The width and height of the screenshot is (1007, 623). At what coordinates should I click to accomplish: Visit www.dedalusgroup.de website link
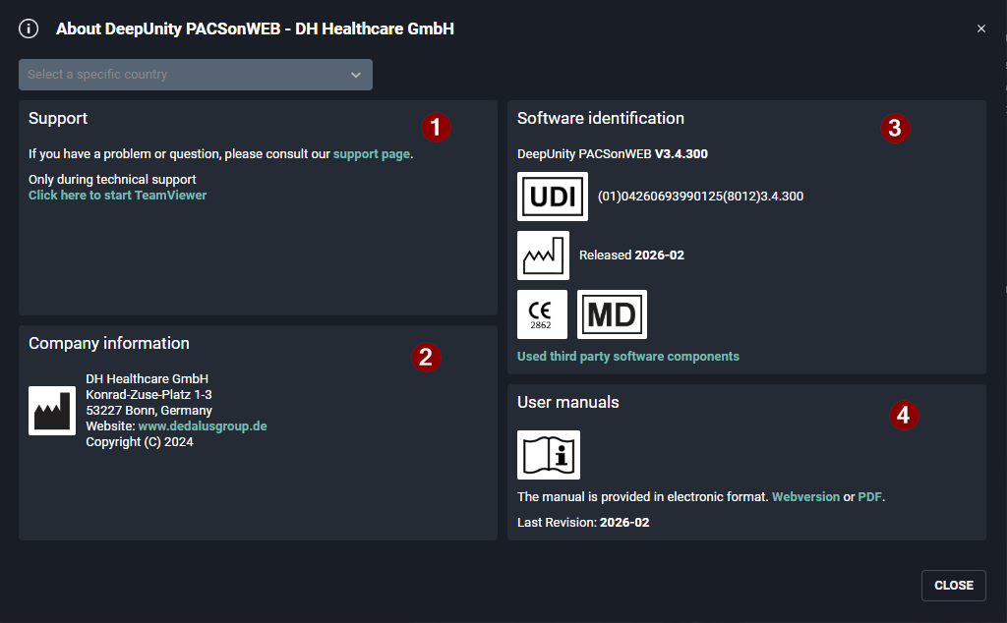(202, 426)
